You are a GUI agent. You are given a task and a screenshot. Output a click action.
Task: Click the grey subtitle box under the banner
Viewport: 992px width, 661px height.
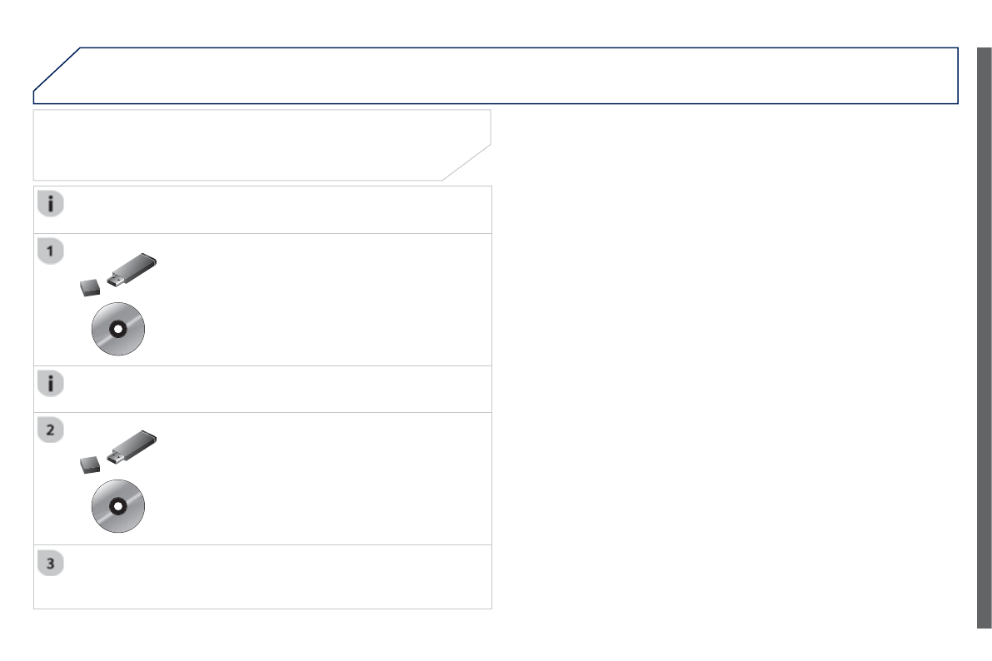[x=250, y=144]
